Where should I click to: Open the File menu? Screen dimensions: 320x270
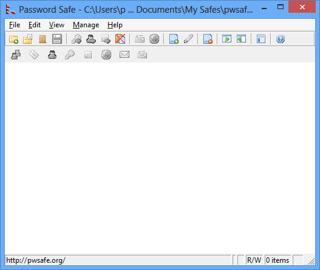pos(15,25)
